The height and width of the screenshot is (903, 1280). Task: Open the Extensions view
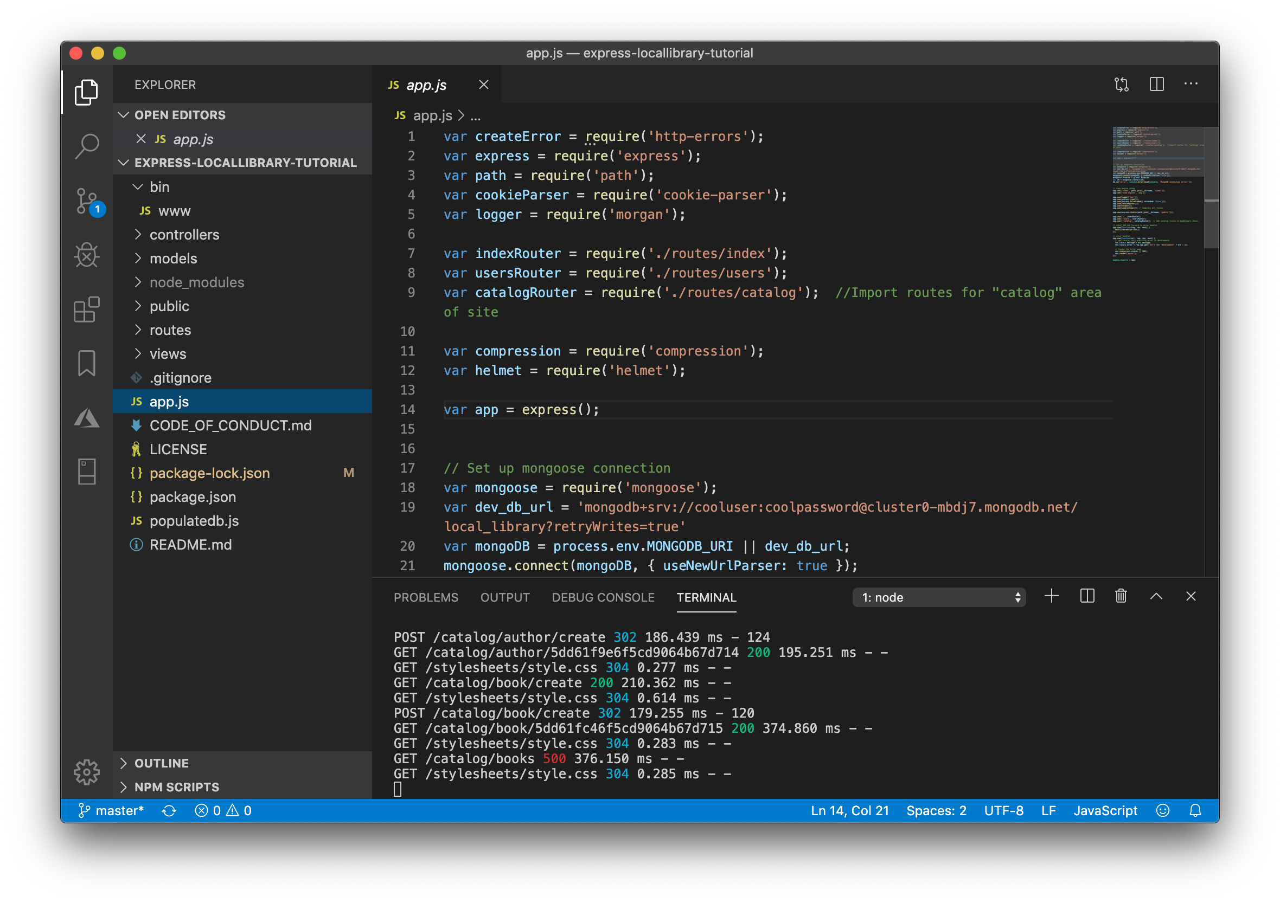pos(87,309)
